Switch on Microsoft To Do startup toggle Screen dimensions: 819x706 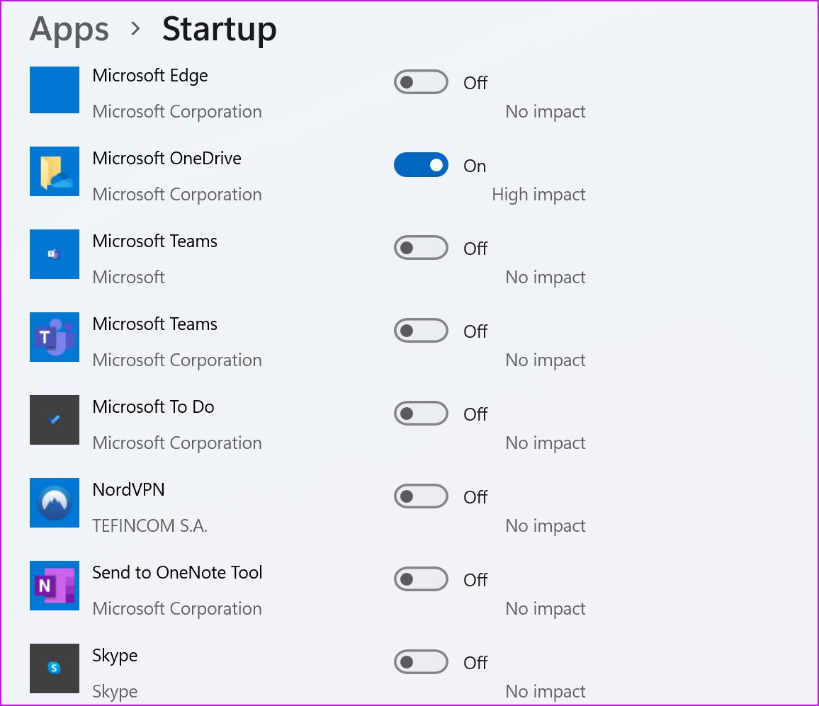click(421, 414)
